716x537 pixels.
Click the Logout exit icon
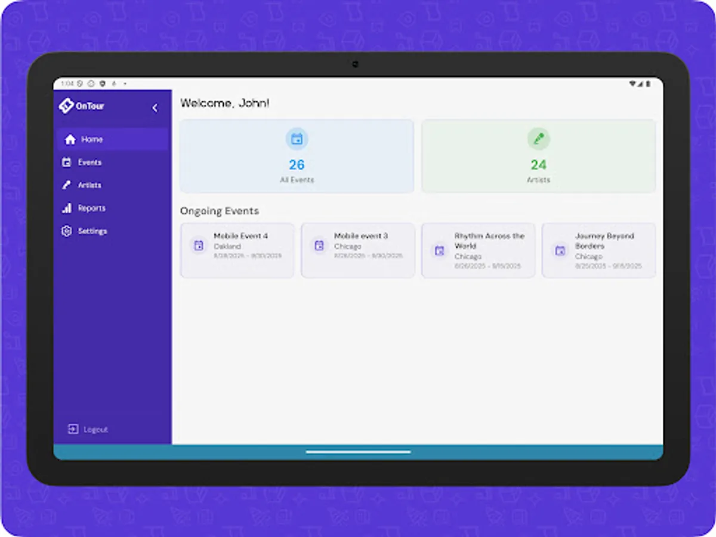[x=73, y=428]
